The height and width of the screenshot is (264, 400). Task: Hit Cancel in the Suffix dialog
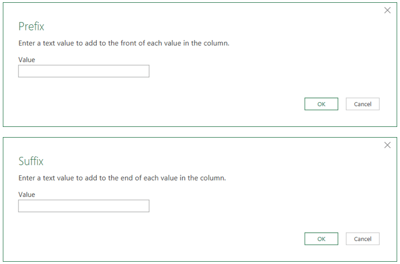coord(362,239)
